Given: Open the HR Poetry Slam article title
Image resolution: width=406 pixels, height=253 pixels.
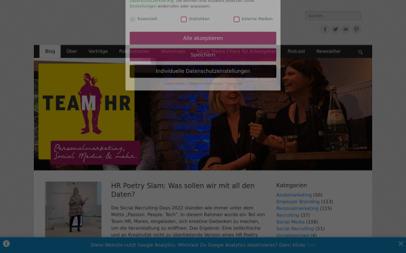Looking at the screenshot, I should click(x=183, y=190).
